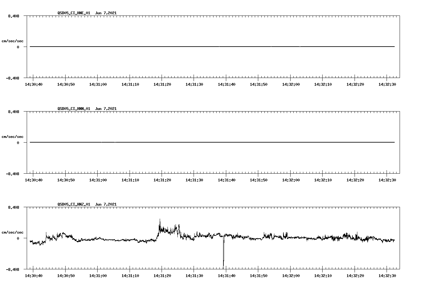Click 14:32:10 time label under HNN plot

click(x=323, y=180)
